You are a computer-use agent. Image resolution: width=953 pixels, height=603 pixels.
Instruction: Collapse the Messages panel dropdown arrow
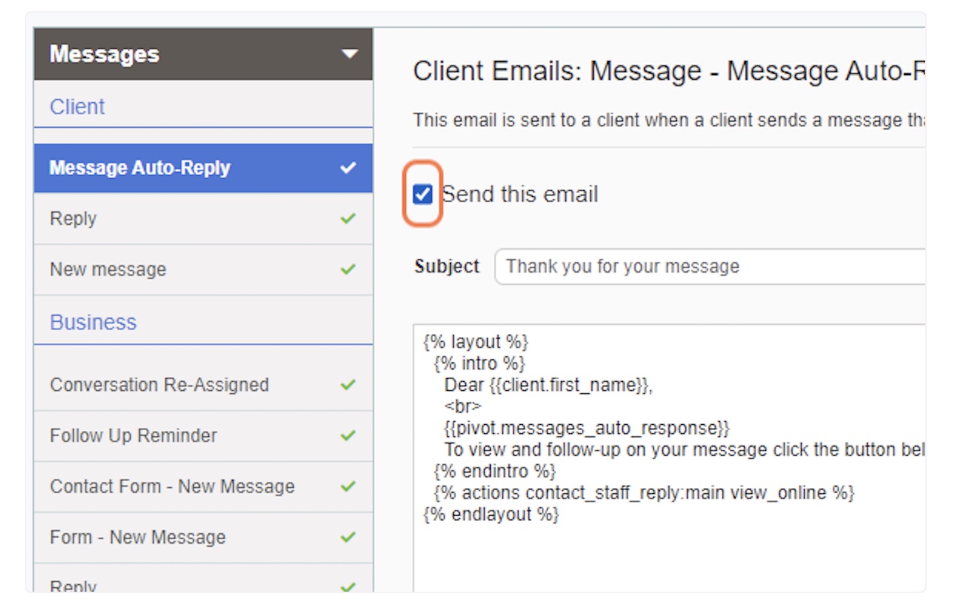click(349, 54)
